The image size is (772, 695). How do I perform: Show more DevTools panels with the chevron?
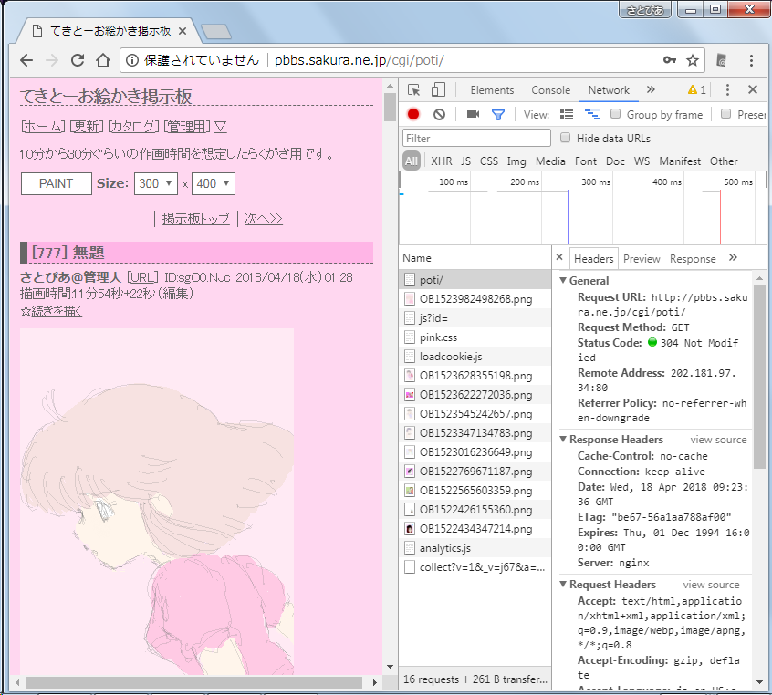point(651,89)
